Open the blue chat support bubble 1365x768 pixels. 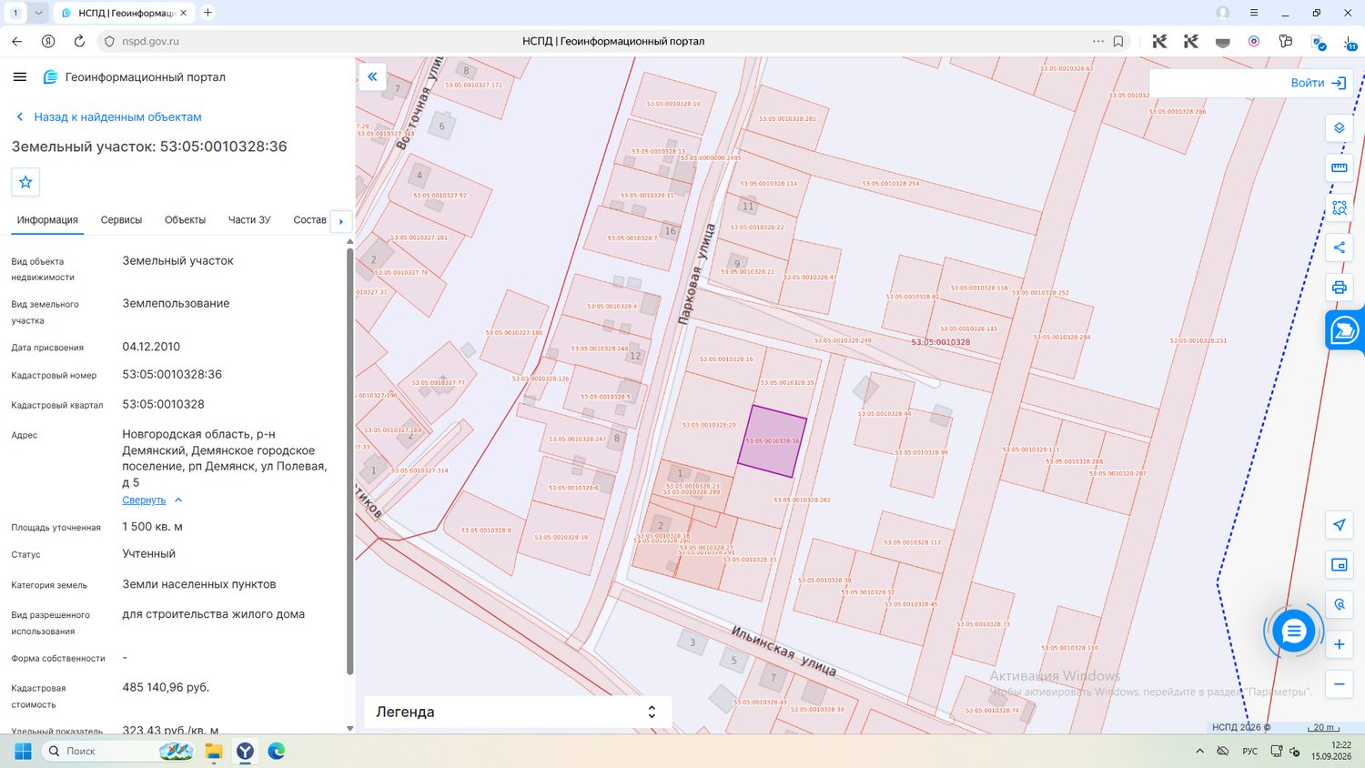point(1293,632)
